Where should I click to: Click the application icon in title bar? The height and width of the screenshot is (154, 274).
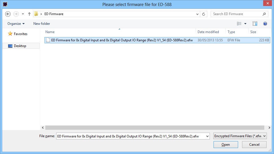(x=5, y=4)
